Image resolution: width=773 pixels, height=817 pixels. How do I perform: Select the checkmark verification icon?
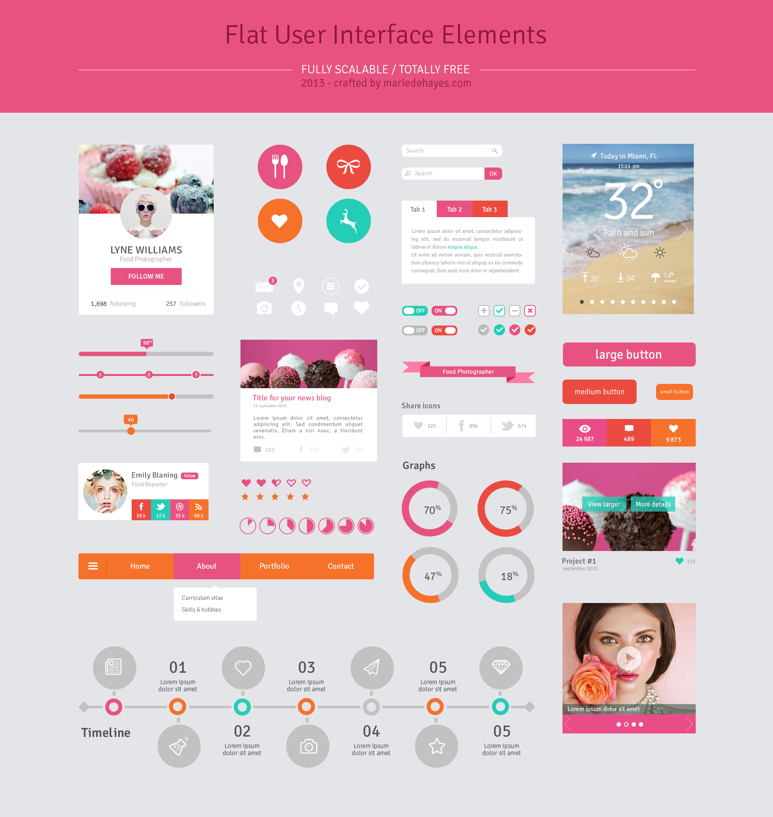pos(362,285)
